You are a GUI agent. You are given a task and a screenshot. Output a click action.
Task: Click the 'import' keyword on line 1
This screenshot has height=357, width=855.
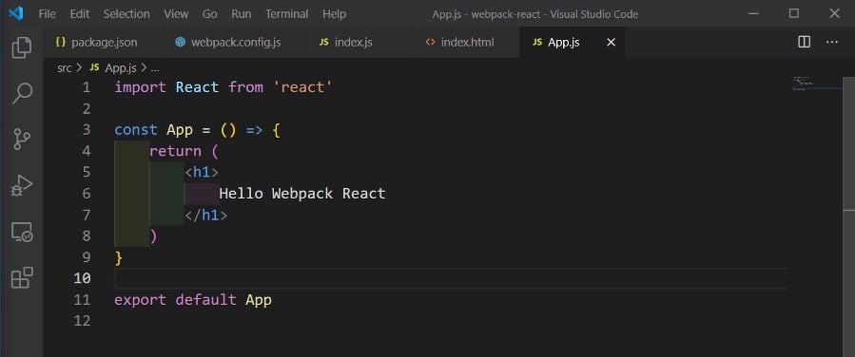click(140, 87)
